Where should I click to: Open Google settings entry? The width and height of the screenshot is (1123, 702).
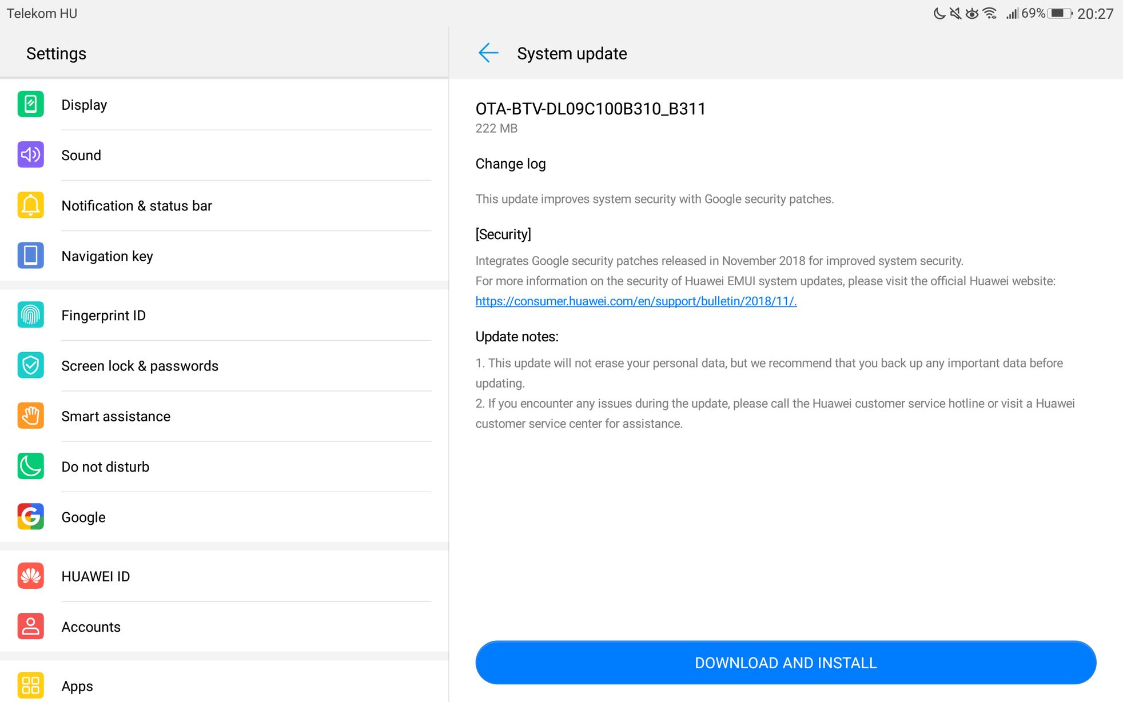click(224, 517)
